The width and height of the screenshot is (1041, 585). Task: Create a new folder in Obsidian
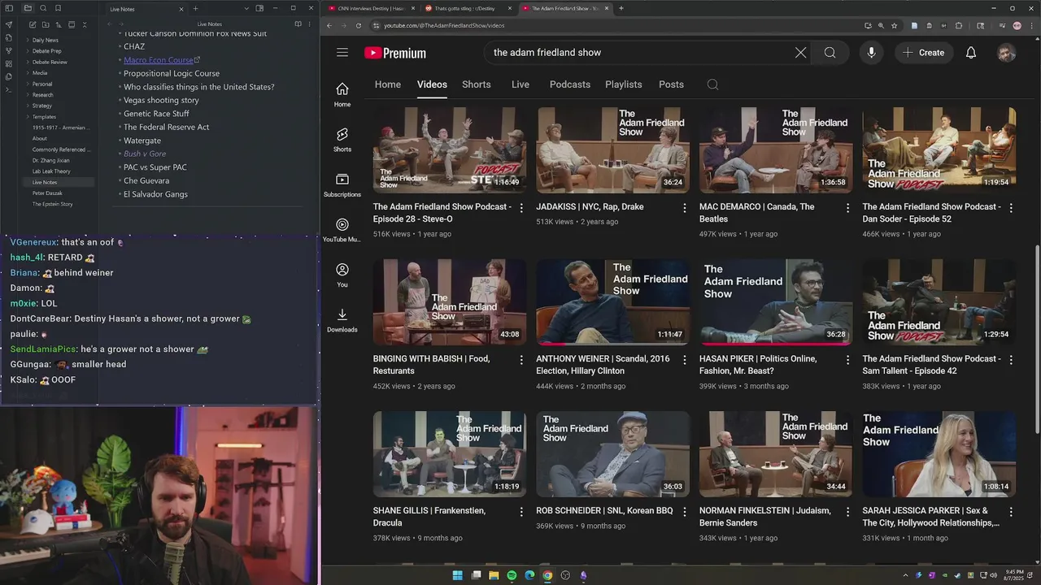(45, 25)
